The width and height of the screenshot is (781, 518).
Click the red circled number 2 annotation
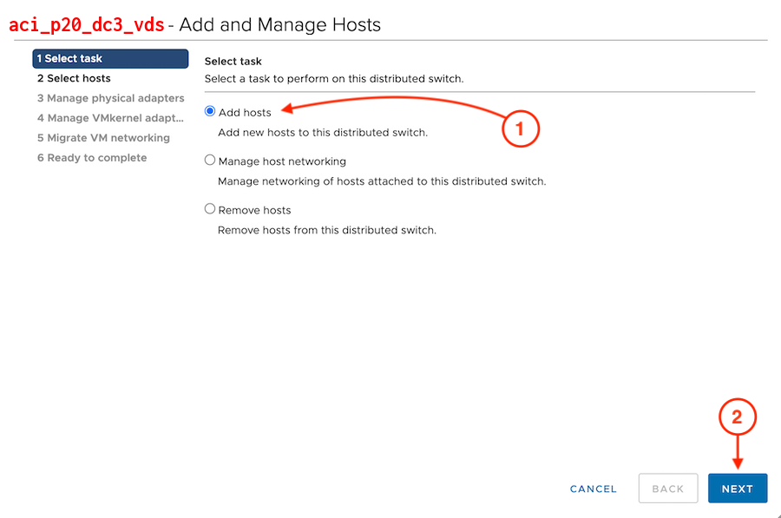tap(737, 417)
